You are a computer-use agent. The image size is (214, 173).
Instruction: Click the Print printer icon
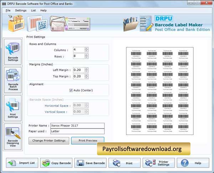click(116, 163)
